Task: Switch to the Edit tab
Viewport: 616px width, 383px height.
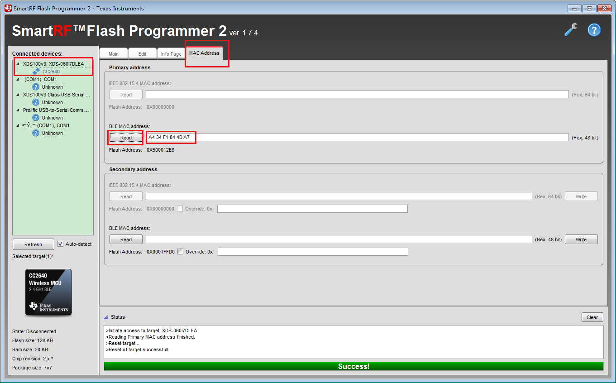Action: pyautogui.click(x=142, y=54)
